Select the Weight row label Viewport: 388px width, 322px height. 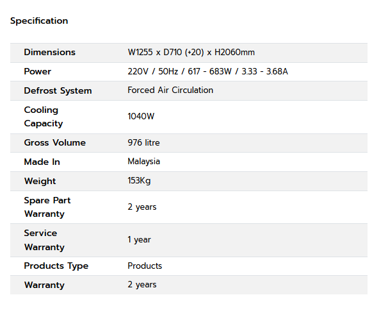pos(40,181)
